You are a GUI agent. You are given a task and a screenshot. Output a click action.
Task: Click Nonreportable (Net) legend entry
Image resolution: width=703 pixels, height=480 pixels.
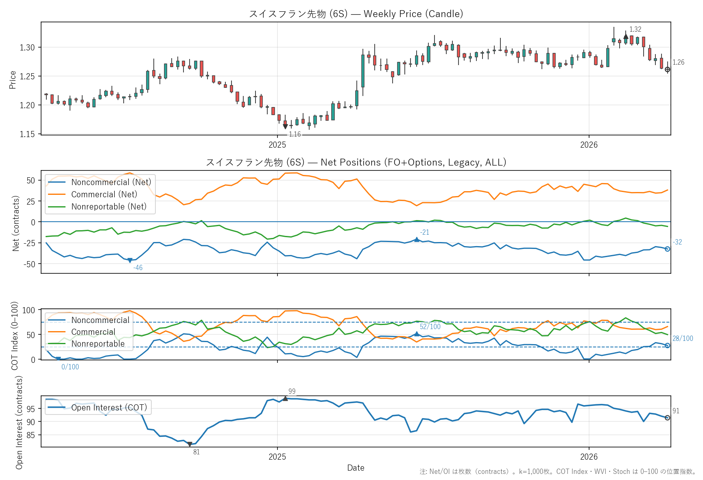[109, 207]
